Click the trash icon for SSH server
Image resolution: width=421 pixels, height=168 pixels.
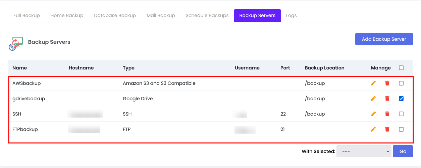click(387, 114)
